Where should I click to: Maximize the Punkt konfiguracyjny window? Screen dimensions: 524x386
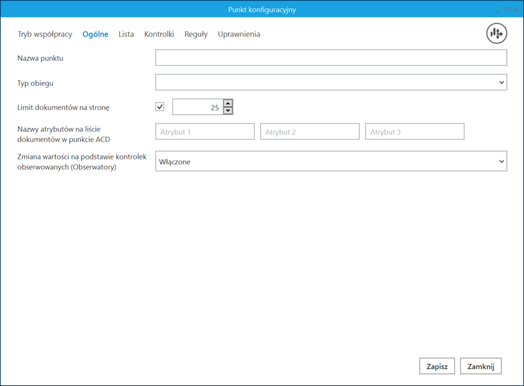pyautogui.click(x=507, y=10)
